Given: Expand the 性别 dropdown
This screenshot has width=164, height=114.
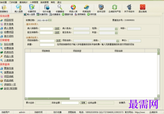Looking at the screenshot, I should pyautogui.click(x=116, y=29).
